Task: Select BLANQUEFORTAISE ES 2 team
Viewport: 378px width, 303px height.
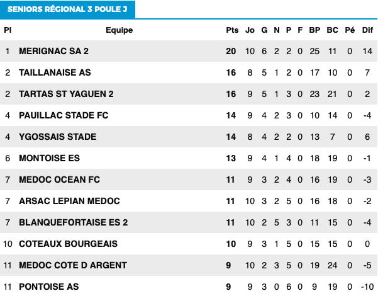Action: pos(74,222)
